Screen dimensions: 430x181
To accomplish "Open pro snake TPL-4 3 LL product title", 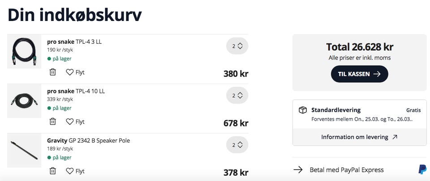I will [x=74, y=42].
